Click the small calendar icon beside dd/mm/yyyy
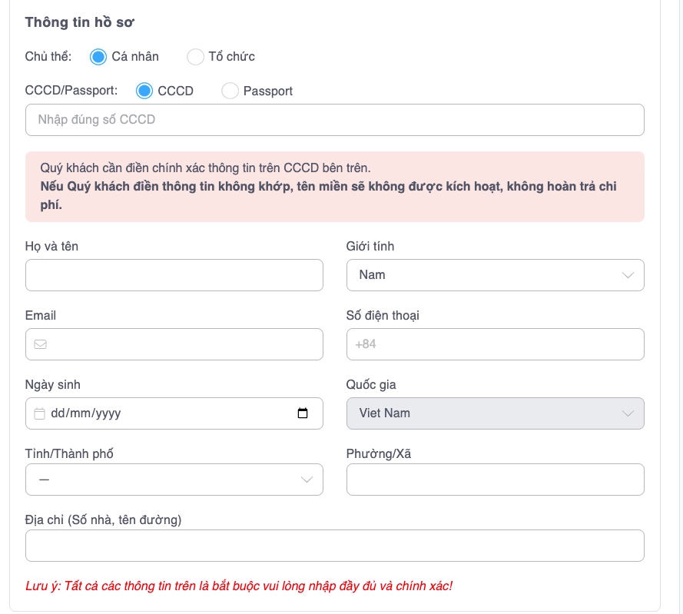The image size is (683, 614). click(40, 413)
